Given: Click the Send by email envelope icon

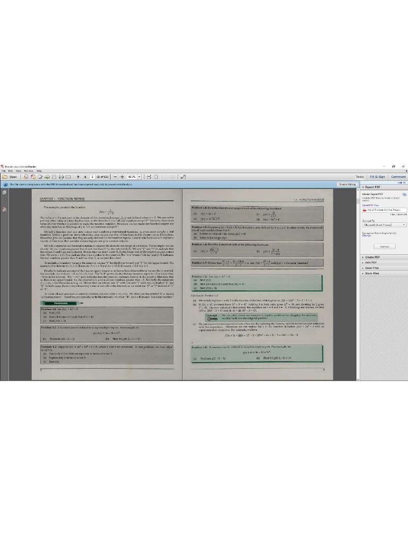Looking at the screenshot, I should [69, 177].
